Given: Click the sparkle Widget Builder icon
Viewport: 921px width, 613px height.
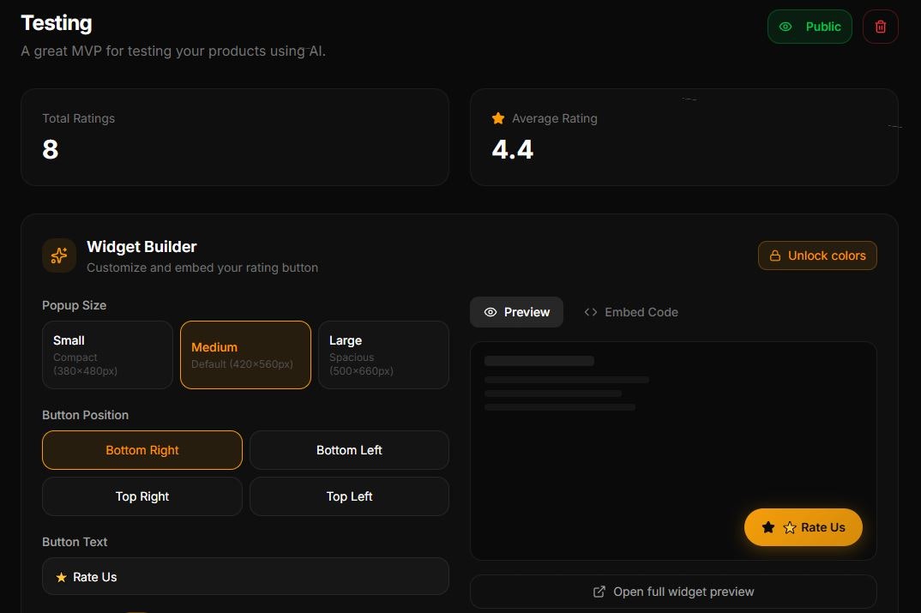Looking at the screenshot, I should [x=58, y=255].
